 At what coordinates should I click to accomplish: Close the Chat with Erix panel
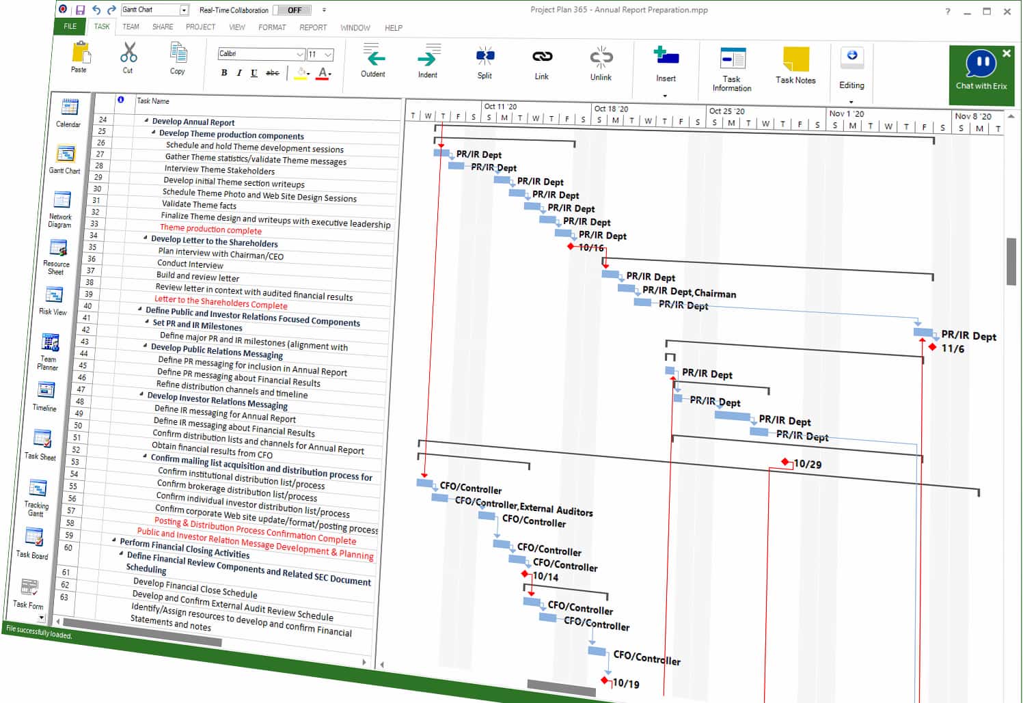pyautogui.click(x=1006, y=53)
